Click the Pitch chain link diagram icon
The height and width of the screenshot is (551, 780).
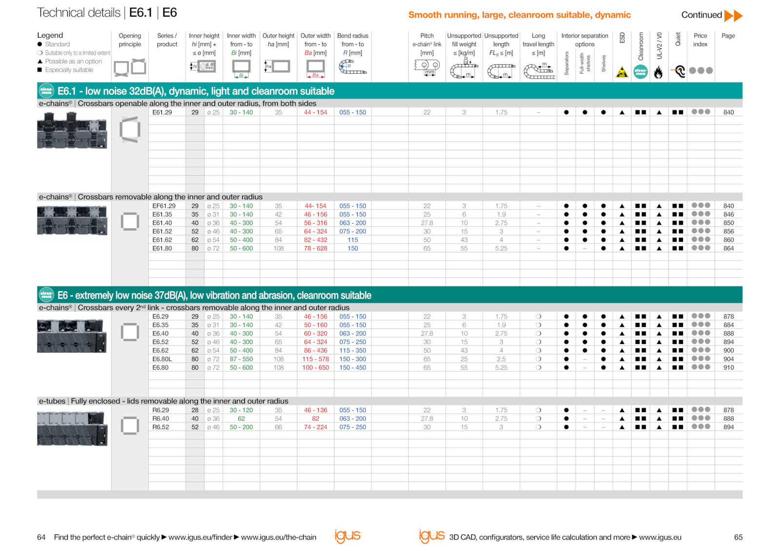coord(427,67)
